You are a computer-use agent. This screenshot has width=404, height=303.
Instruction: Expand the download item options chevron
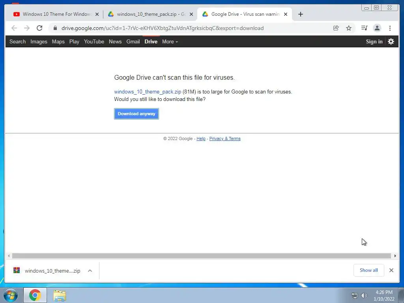click(90, 271)
